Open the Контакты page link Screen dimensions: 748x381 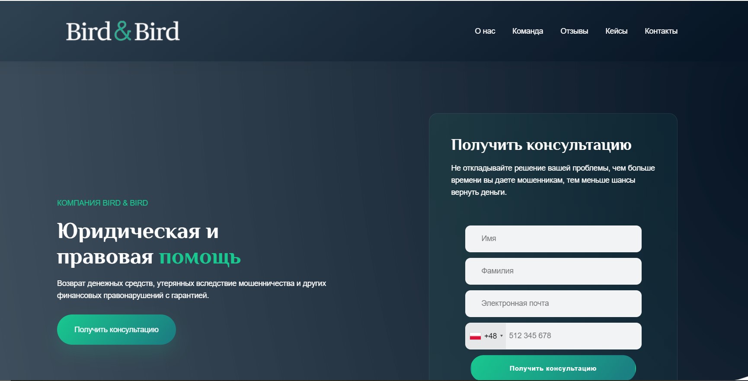(661, 31)
